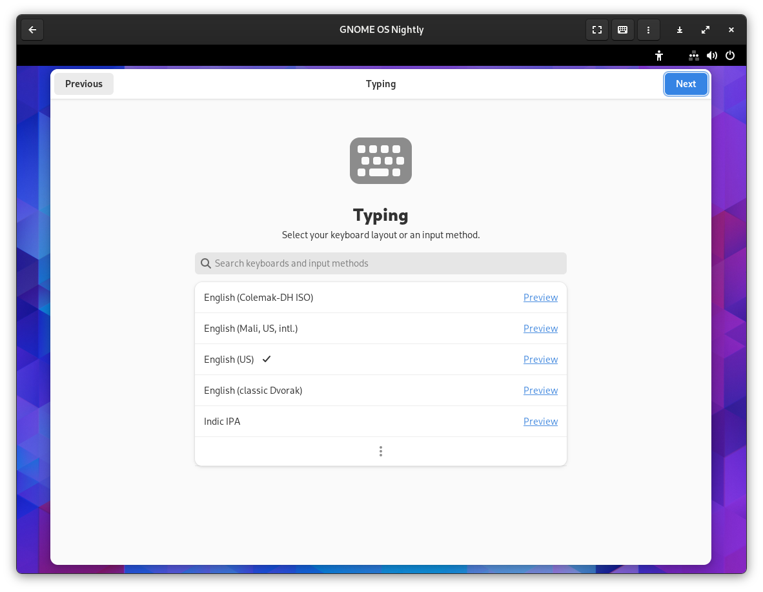Select the English (classic Dvorak) layout
Viewport: 763px width, 592px height.
[253, 391]
